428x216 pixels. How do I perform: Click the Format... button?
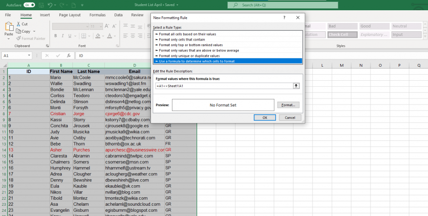pyautogui.click(x=288, y=105)
